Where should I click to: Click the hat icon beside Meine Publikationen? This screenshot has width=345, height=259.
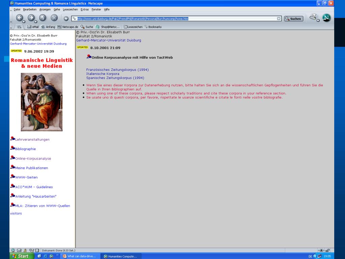(12, 167)
